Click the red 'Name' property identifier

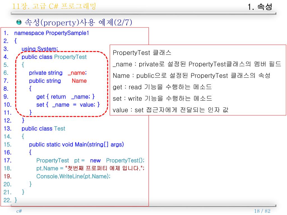coord(79,81)
